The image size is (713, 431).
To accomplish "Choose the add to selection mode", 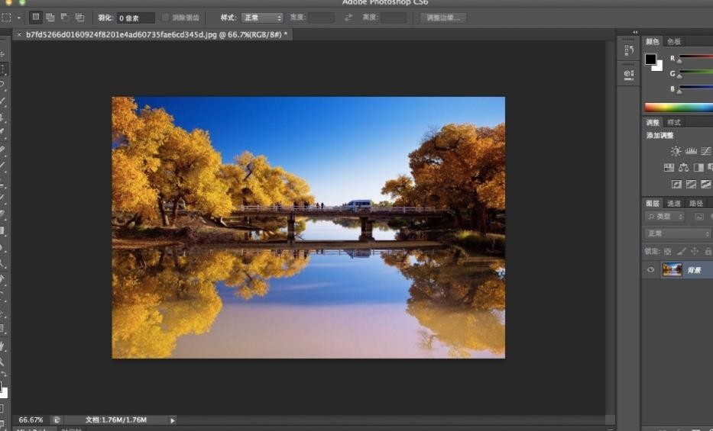I will tap(50, 18).
